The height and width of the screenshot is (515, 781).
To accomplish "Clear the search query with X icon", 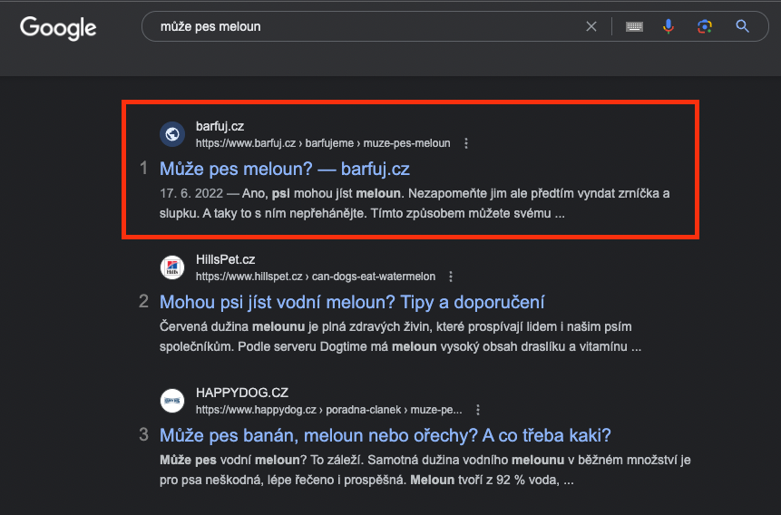I will coord(591,26).
